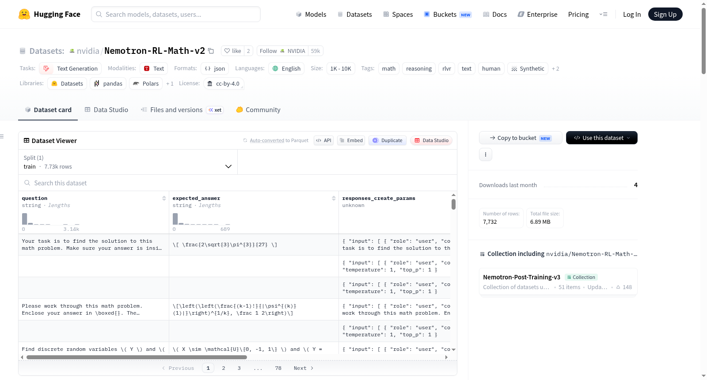Select the Polars library tag
The height and width of the screenshot is (380, 707).
click(x=146, y=83)
